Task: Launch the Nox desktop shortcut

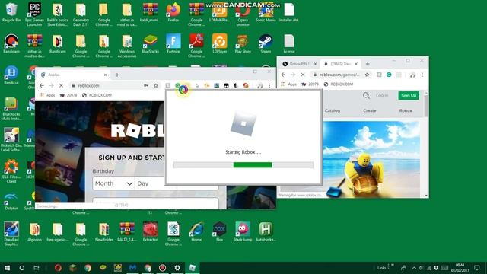Action: 220,231
